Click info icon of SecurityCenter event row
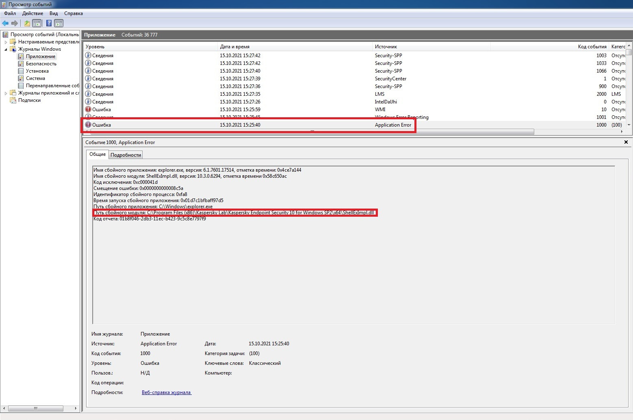Viewport: 633px width, 420px height. pyautogui.click(x=88, y=78)
